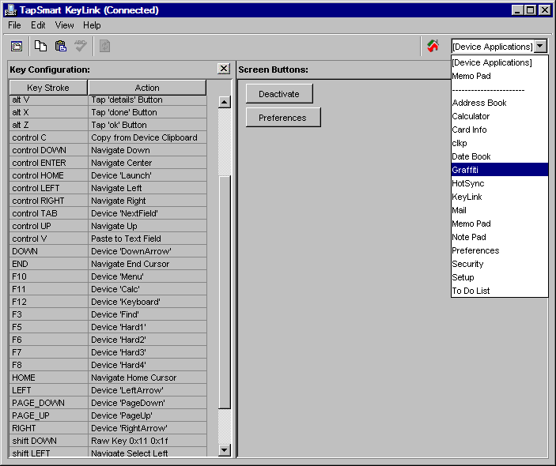Click the Action column header
This screenshot has height=466, width=556.
point(147,88)
